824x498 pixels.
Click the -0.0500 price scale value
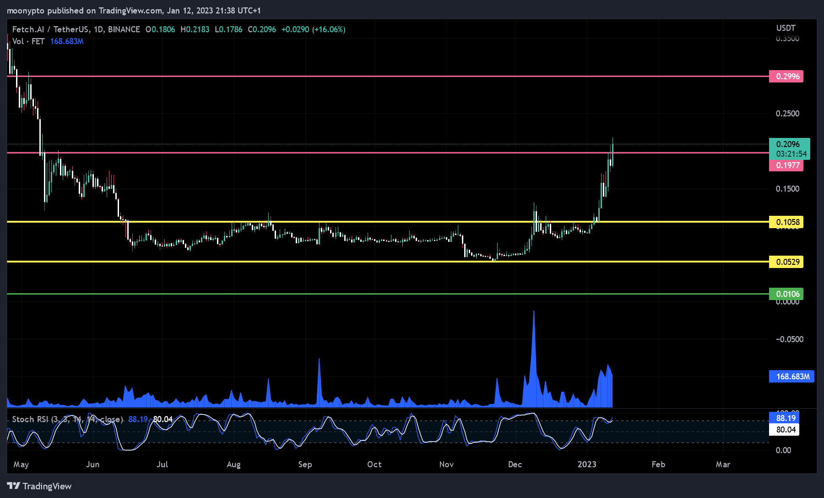click(789, 339)
